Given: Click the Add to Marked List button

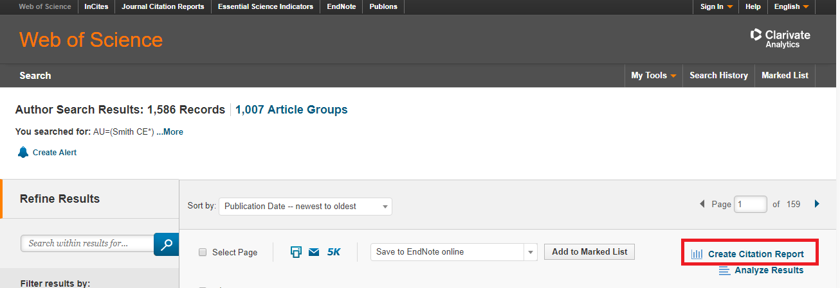Looking at the screenshot, I should pyautogui.click(x=589, y=252).
